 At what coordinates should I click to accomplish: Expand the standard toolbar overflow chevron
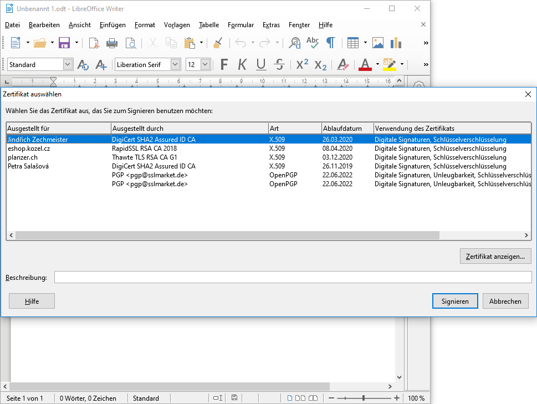[426, 43]
